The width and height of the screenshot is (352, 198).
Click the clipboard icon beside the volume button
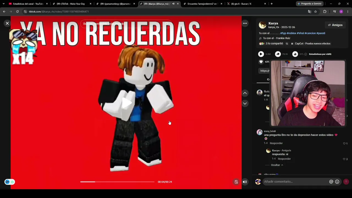point(236,182)
